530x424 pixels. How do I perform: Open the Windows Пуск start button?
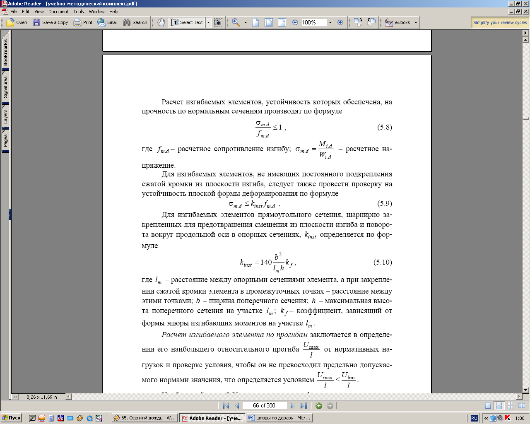pyautogui.click(x=12, y=418)
